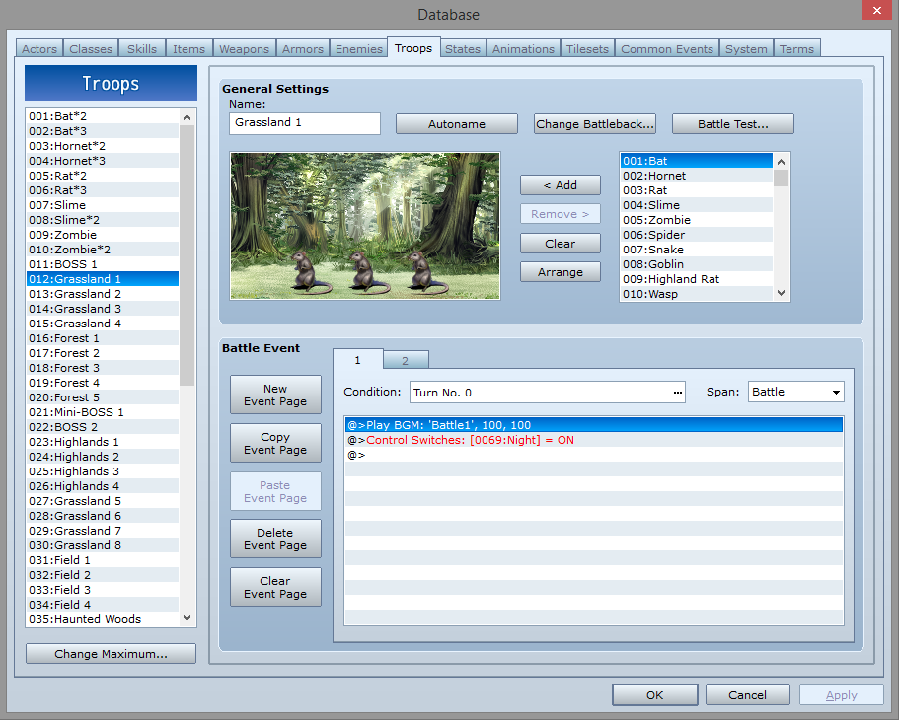This screenshot has height=720, width=899.
Task: Click the battleback preview image
Action: 365,226
